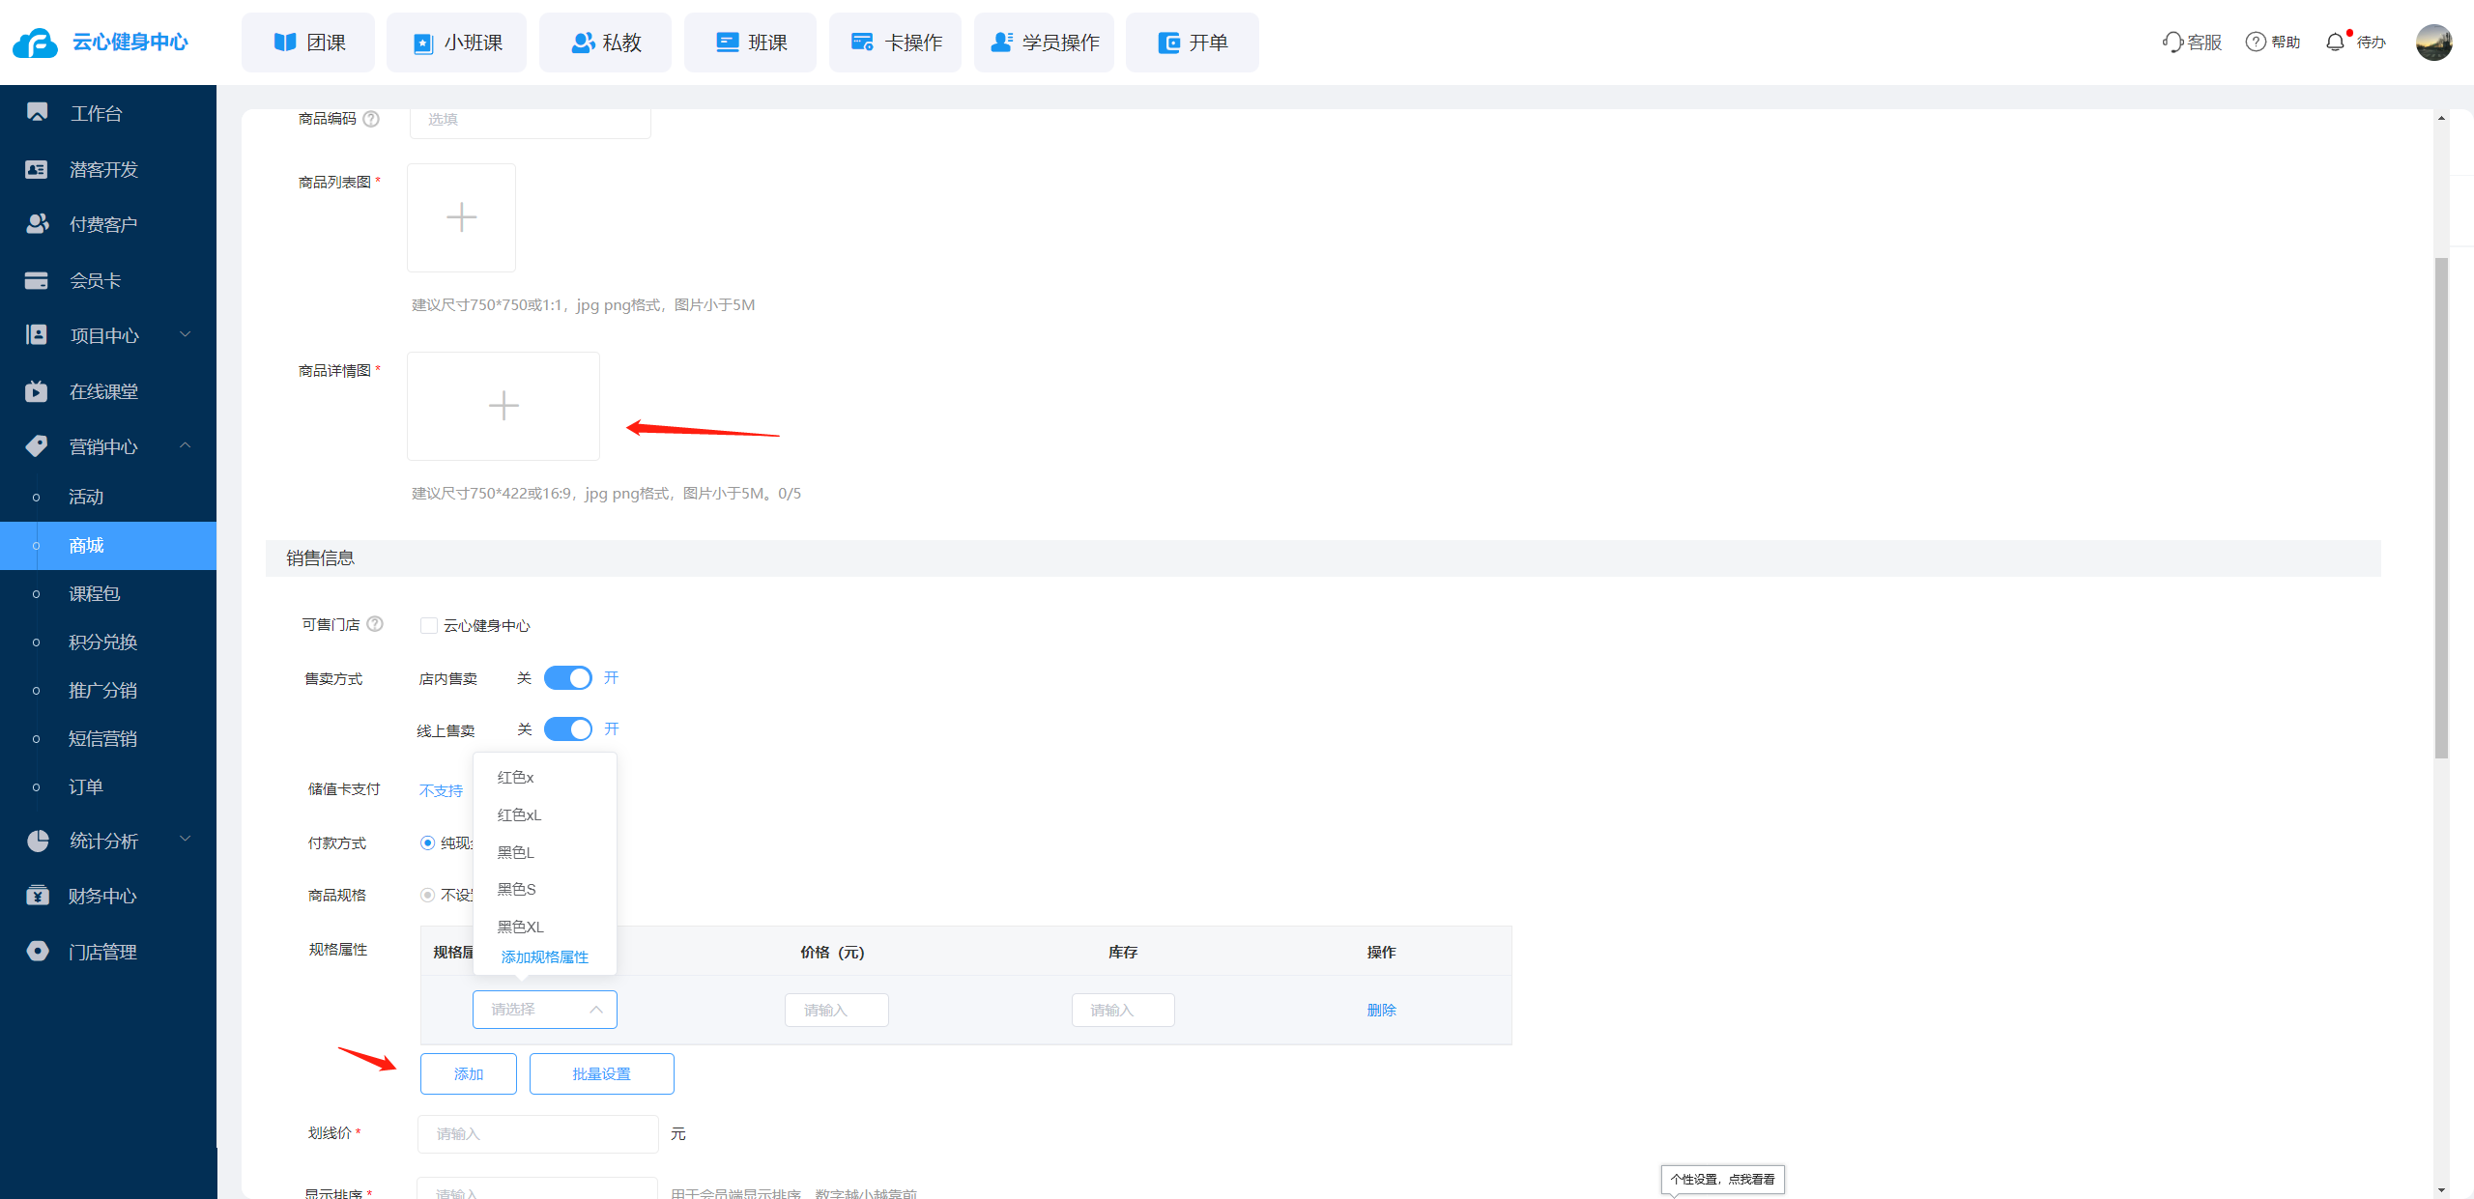The width and height of the screenshot is (2474, 1199).
Task: Open the 帮助 question mark icon
Action: (2255, 42)
